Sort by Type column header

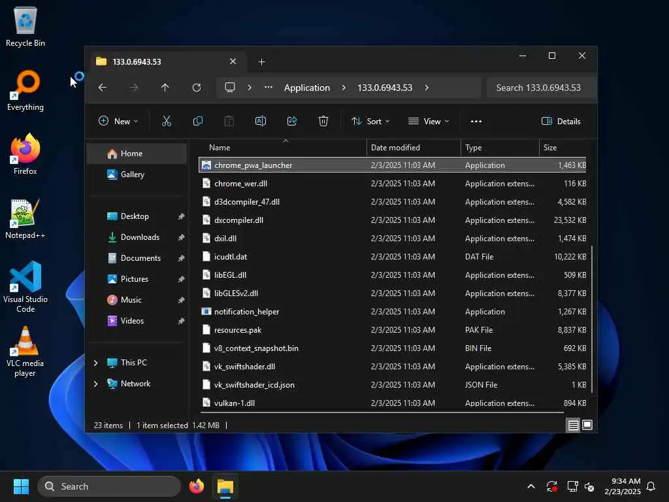[500, 148]
